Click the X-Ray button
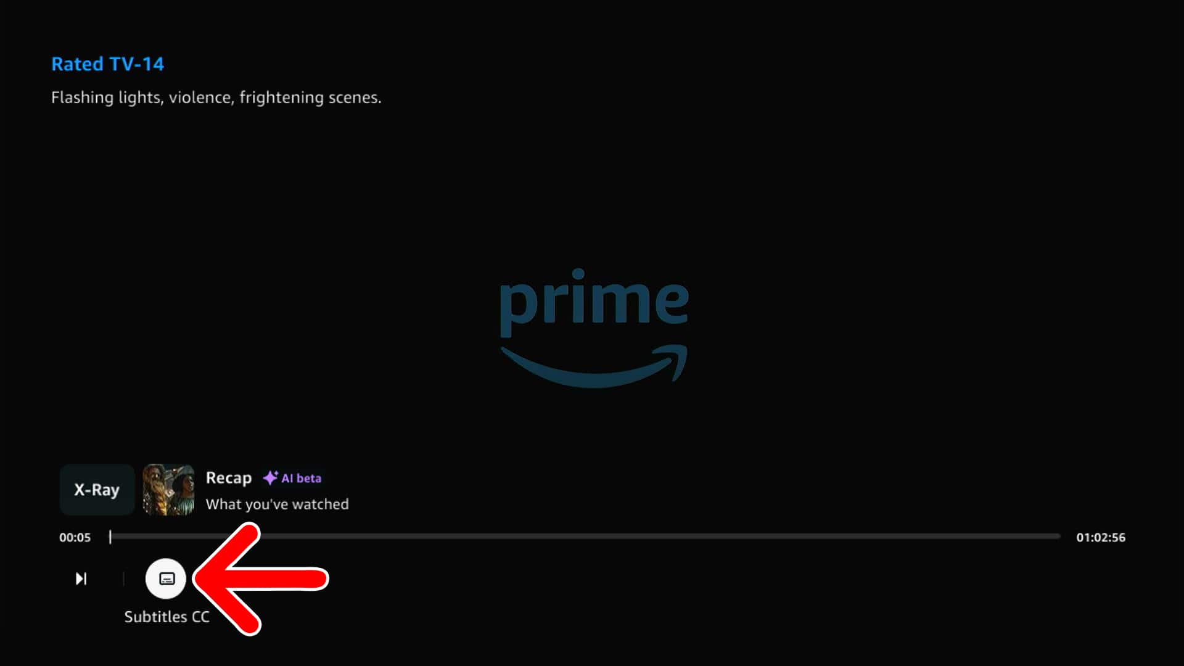 (97, 490)
